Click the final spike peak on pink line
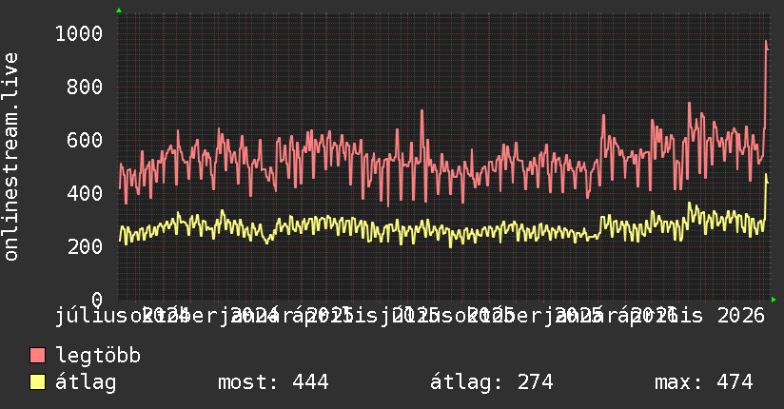The height and width of the screenshot is (409, 784). [x=767, y=43]
